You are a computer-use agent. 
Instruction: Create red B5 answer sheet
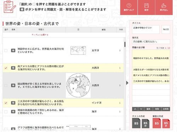(x=156, y=123)
